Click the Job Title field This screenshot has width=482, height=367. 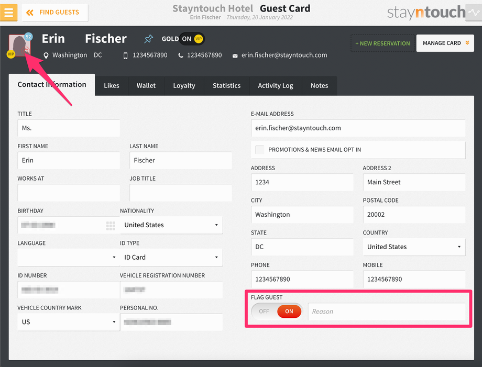(x=181, y=193)
